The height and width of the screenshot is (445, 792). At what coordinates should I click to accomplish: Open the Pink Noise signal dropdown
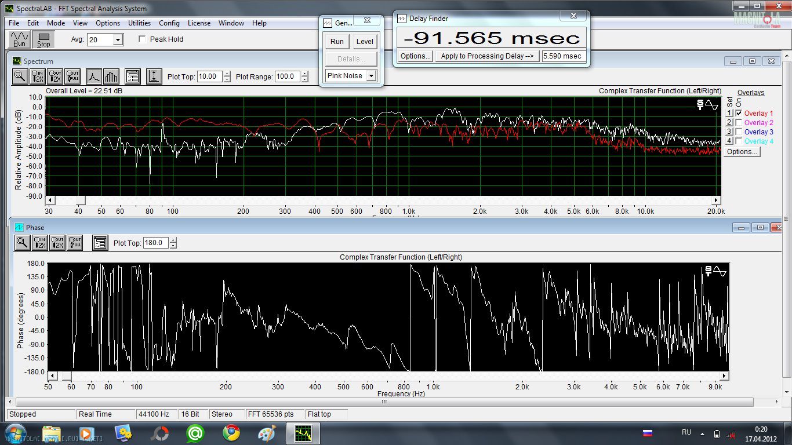tap(371, 76)
